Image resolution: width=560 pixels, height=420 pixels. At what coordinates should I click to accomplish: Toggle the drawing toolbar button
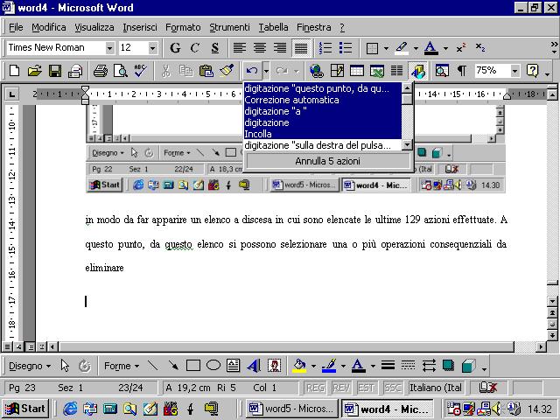click(418, 71)
